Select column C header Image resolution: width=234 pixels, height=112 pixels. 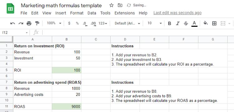[x=96, y=40]
